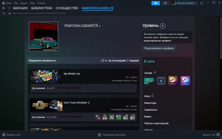The height and width of the screenshot is (139, 222).
Task: Click the page vertical scrollbar
Action: coord(221,38)
